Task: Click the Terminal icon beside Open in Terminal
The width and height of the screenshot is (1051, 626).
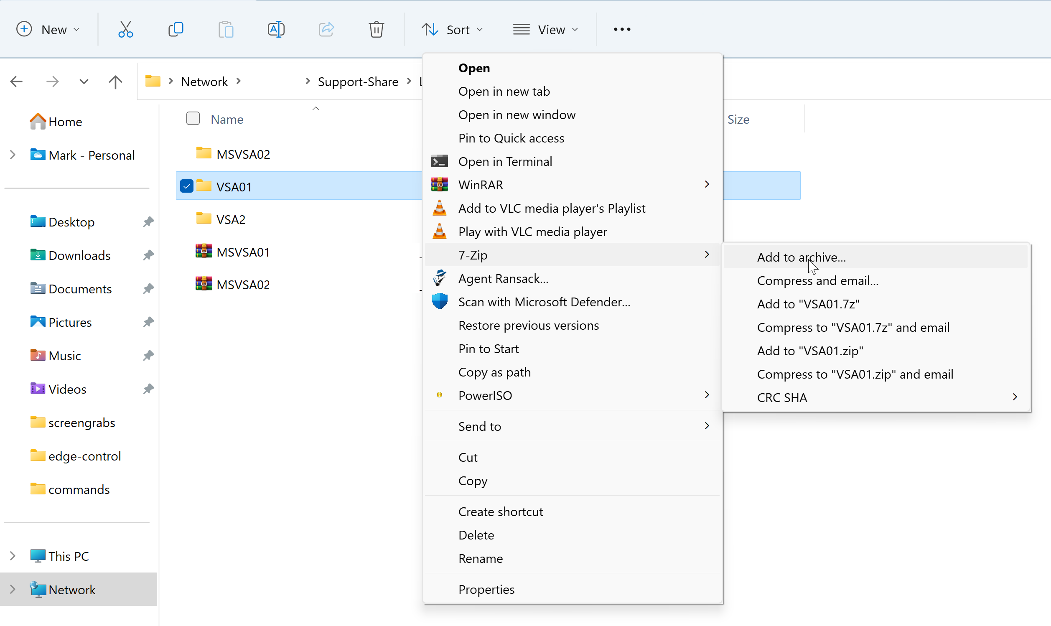Action: (x=439, y=162)
